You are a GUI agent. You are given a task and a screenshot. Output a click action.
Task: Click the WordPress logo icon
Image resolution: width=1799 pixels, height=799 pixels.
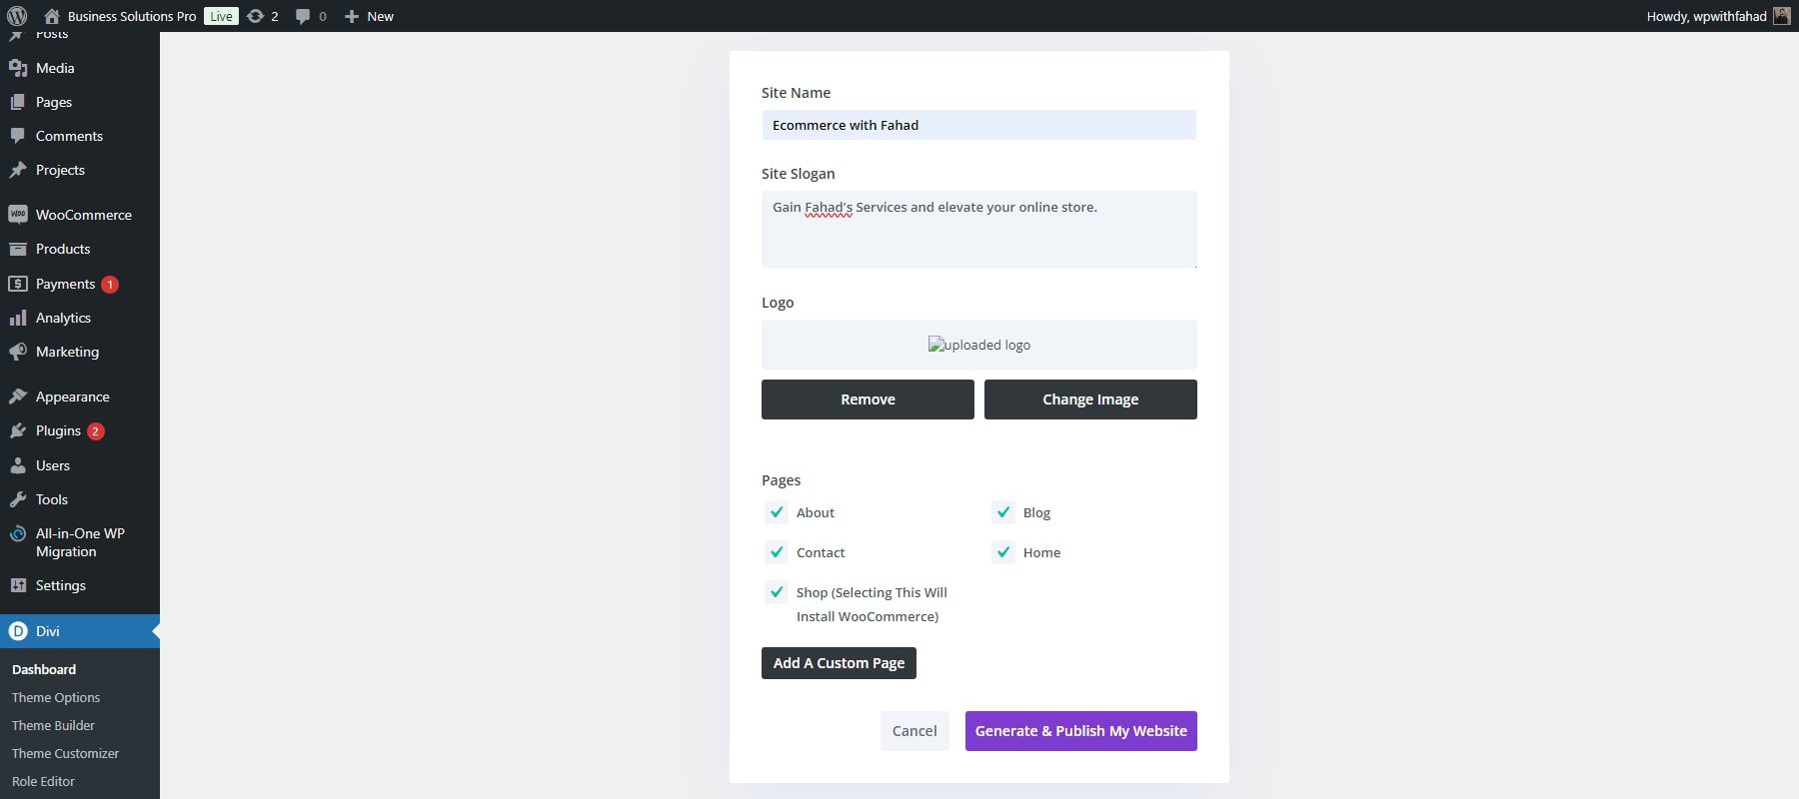tap(17, 16)
